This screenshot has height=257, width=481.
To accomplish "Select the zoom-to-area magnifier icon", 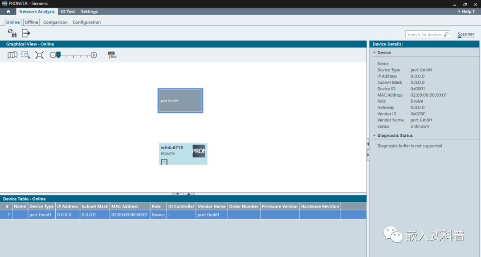I will (25, 55).
